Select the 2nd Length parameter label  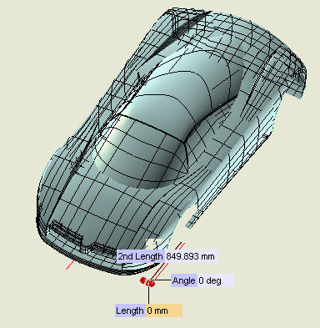pos(141,256)
